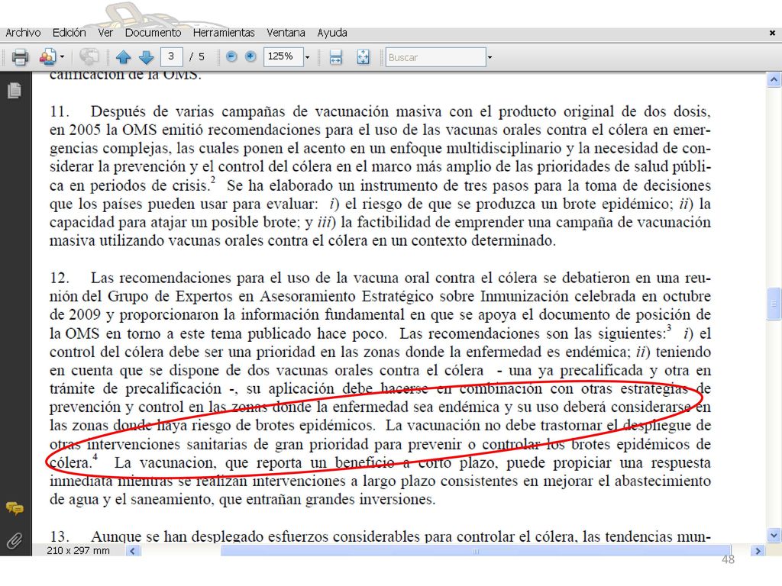Click the page size label 210 x 297 mm
The width and height of the screenshot is (782, 586).
coord(79,551)
